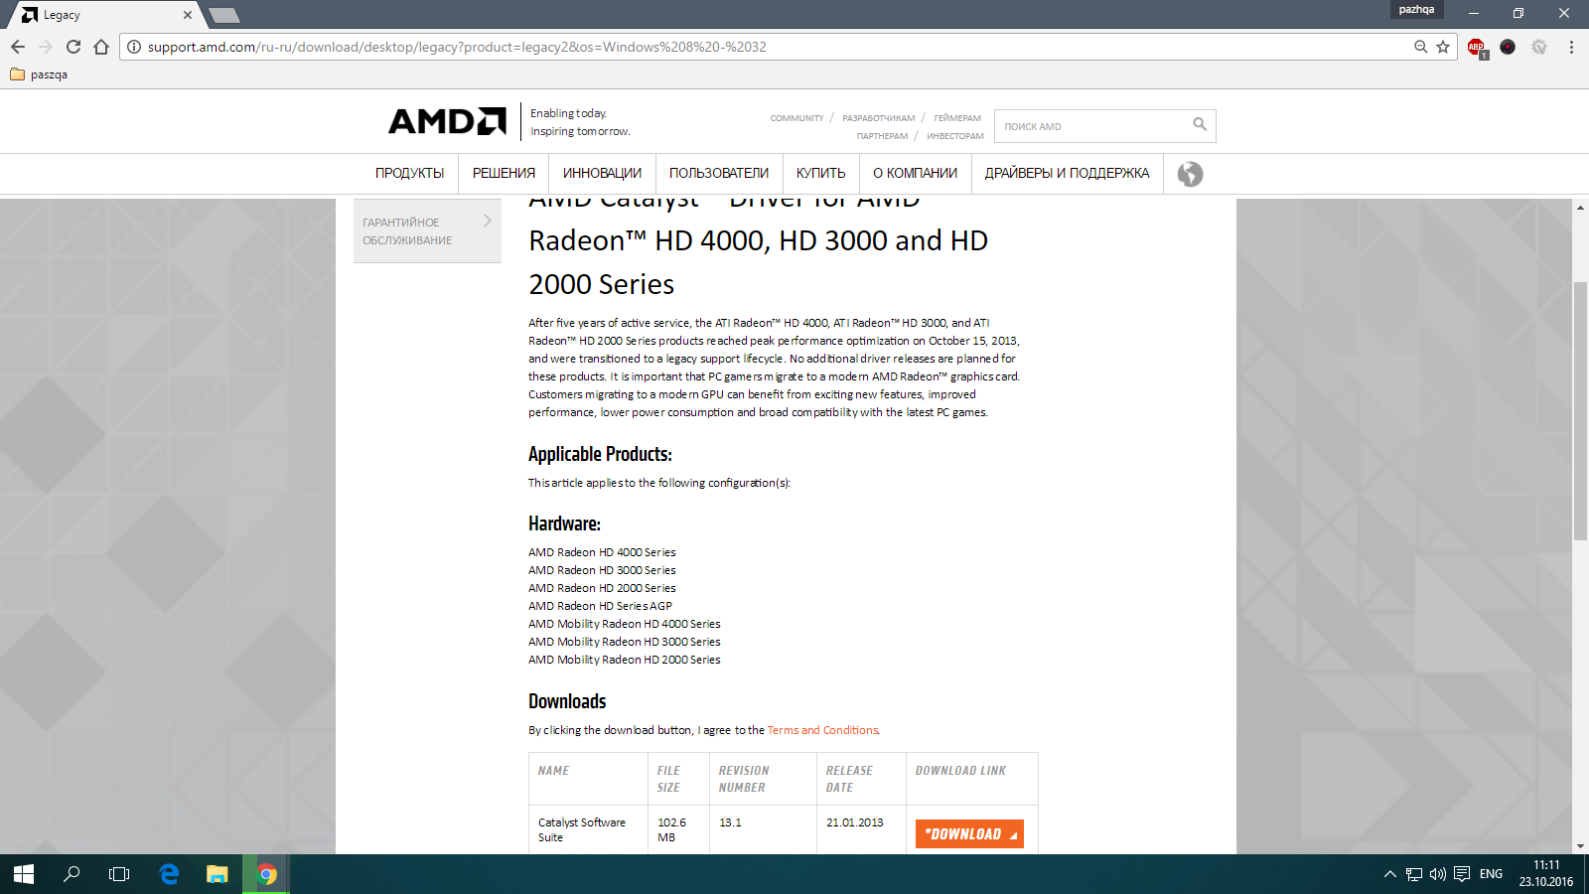Open the ПРОДУКТЫ navigation menu

pyautogui.click(x=409, y=173)
